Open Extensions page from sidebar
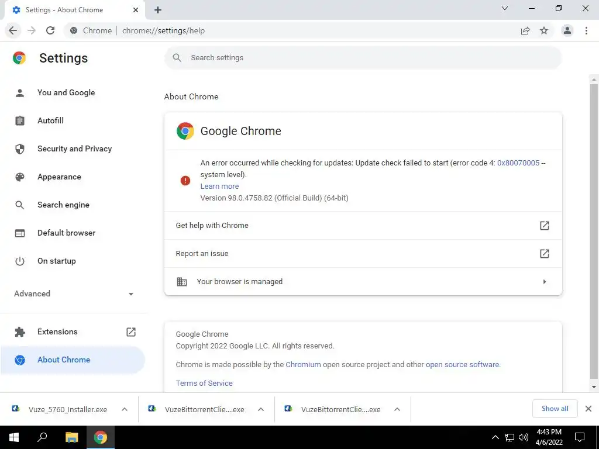Screen dimensions: 599x449 tap(57, 331)
